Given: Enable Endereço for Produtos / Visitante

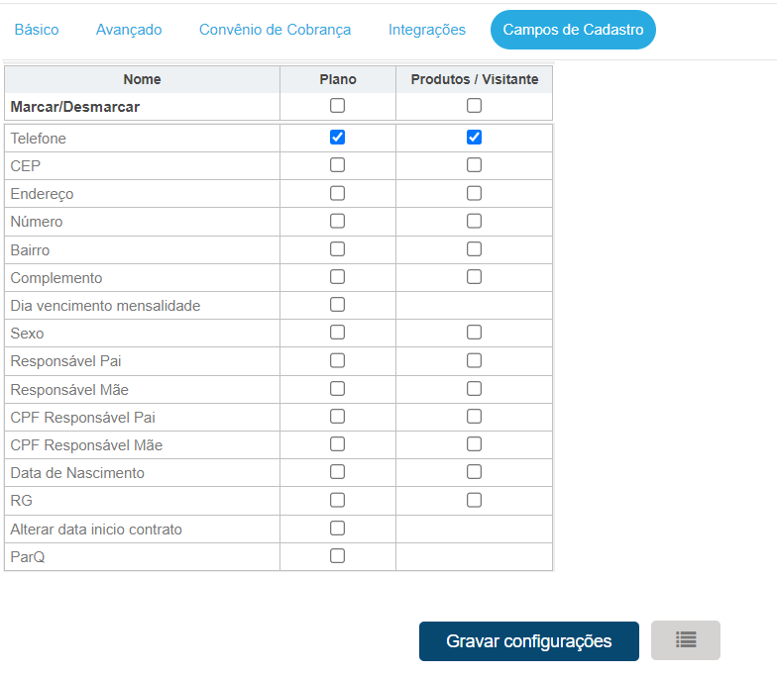Looking at the screenshot, I should [475, 193].
